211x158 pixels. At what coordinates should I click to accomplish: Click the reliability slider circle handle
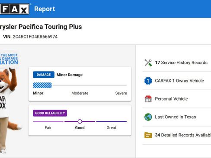point(80,121)
